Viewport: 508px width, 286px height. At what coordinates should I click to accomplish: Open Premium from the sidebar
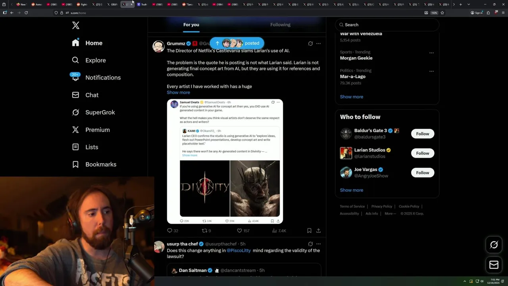click(90, 130)
